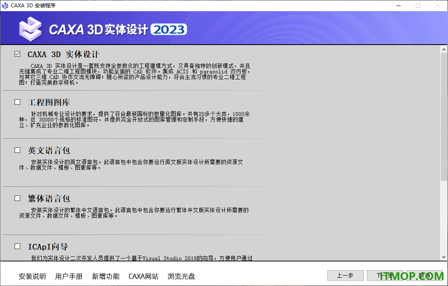Click the vertical scrollbar thumb
The image size is (448, 286).
point(444,116)
